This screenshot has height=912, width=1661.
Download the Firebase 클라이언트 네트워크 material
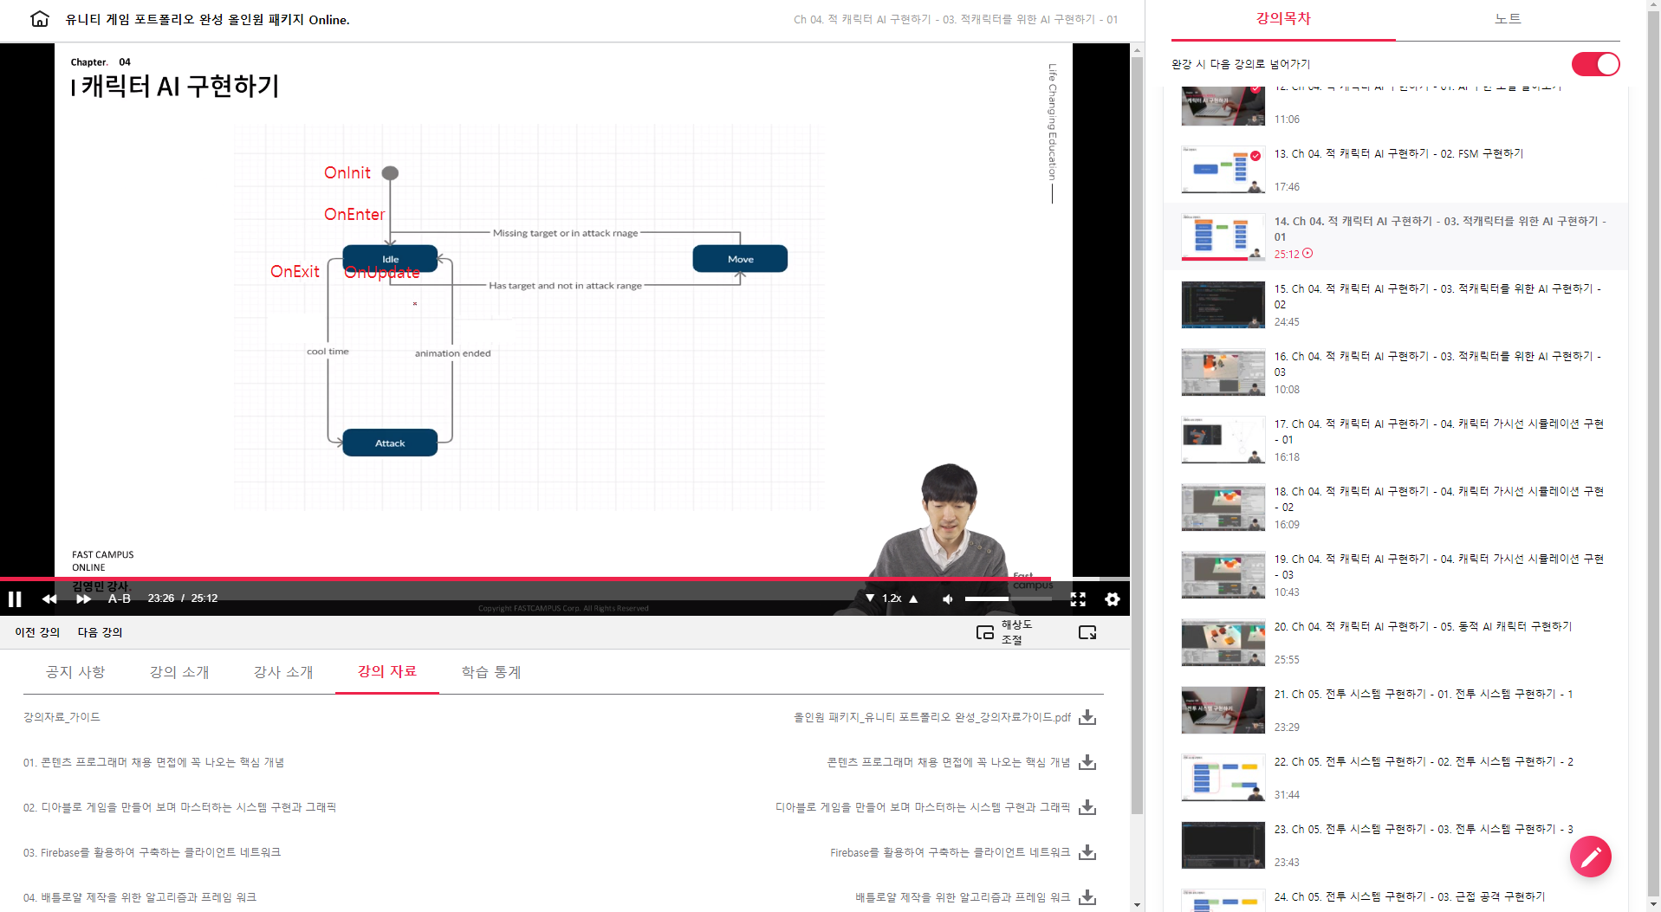[1087, 852]
